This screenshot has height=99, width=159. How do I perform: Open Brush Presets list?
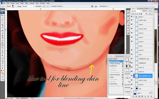(116, 59)
